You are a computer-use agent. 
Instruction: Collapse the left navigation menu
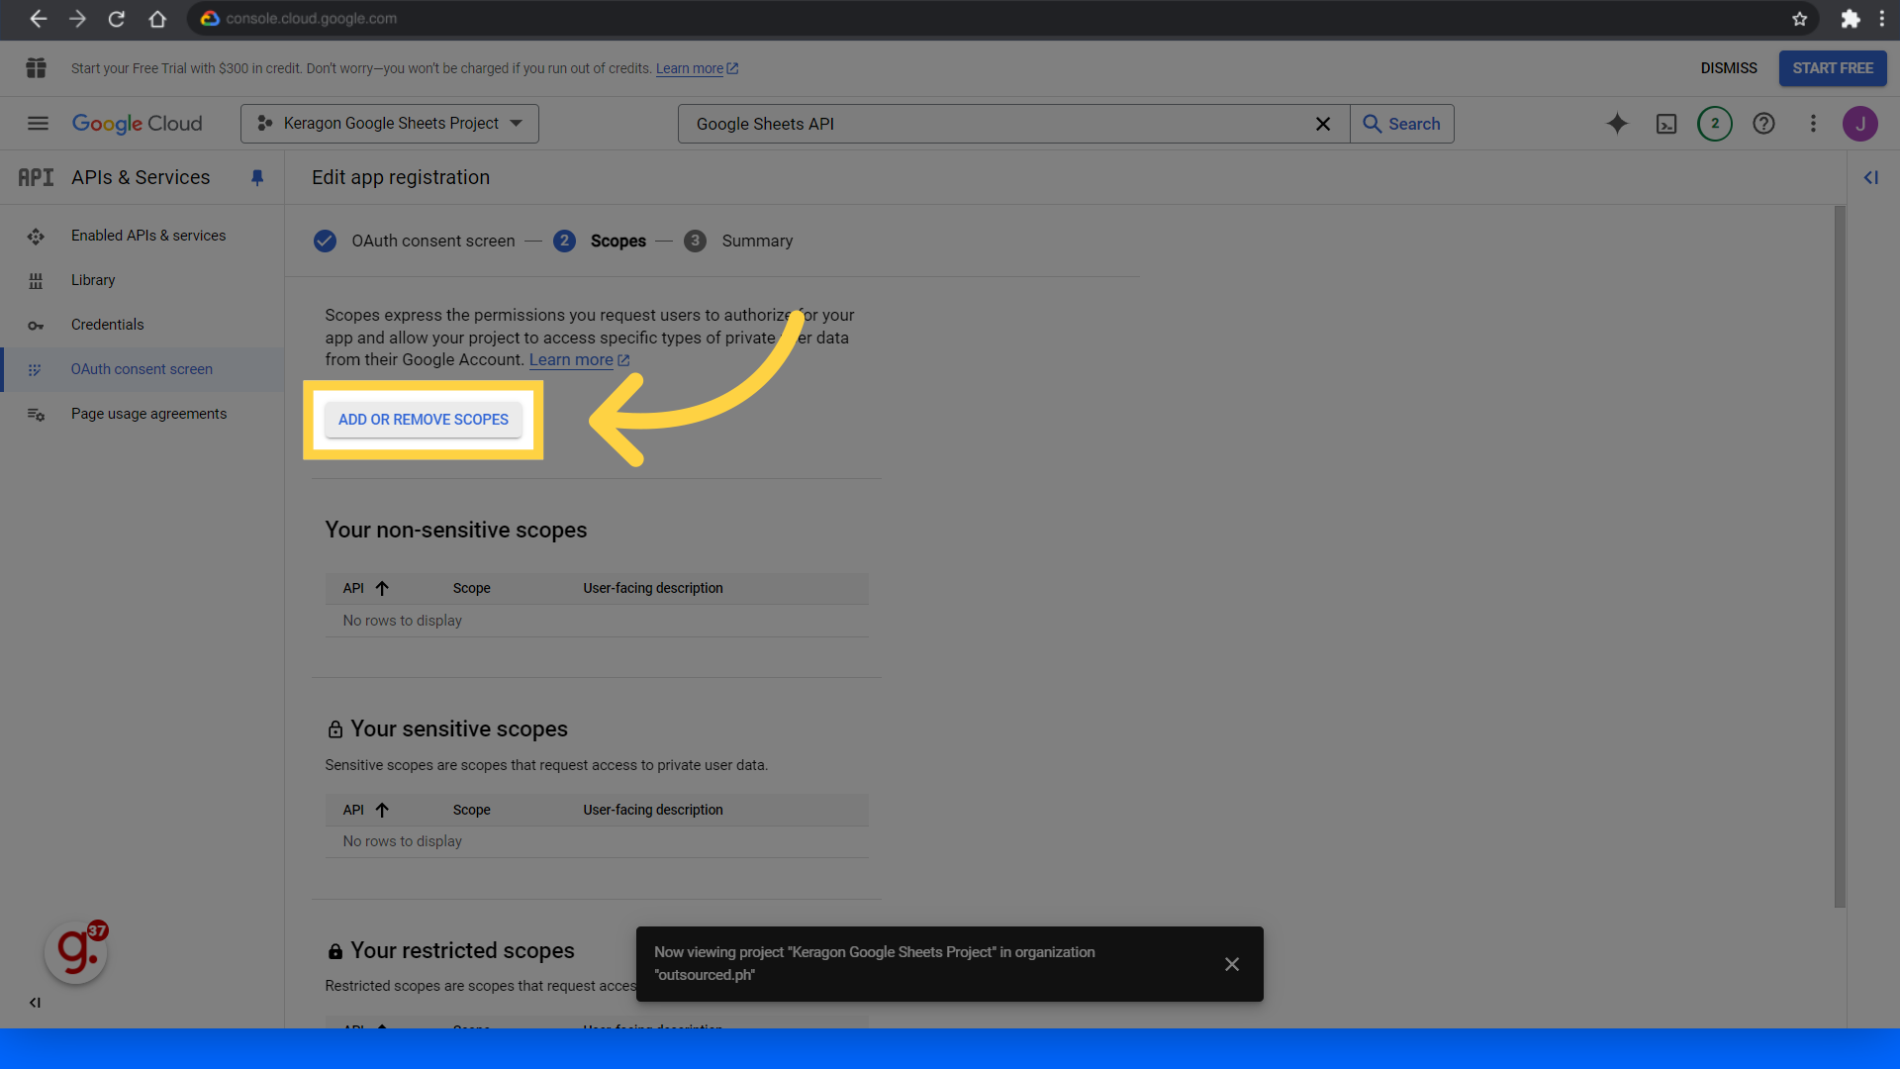point(35,1003)
